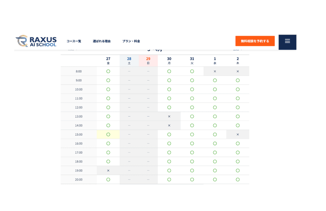The image size is (326, 211).
Task: Pick Wednesday 1 at 12:00 slot
Action: coord(215,108)
